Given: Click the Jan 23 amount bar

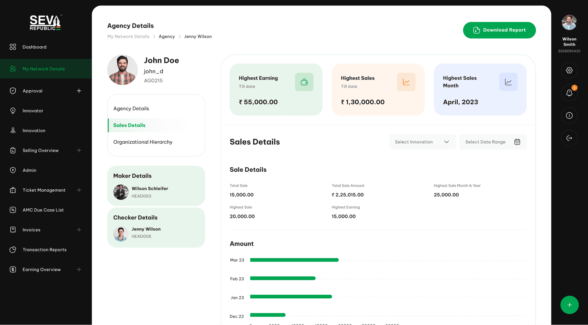Looking at the screenshot, I should 291,297.
